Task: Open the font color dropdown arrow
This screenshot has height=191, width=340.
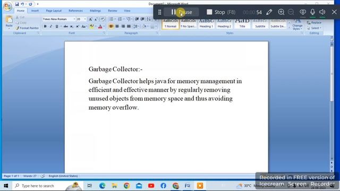Action: click(104, 27)
